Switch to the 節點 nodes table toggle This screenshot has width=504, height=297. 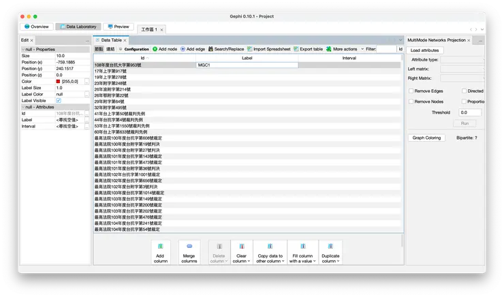(99, 49)
